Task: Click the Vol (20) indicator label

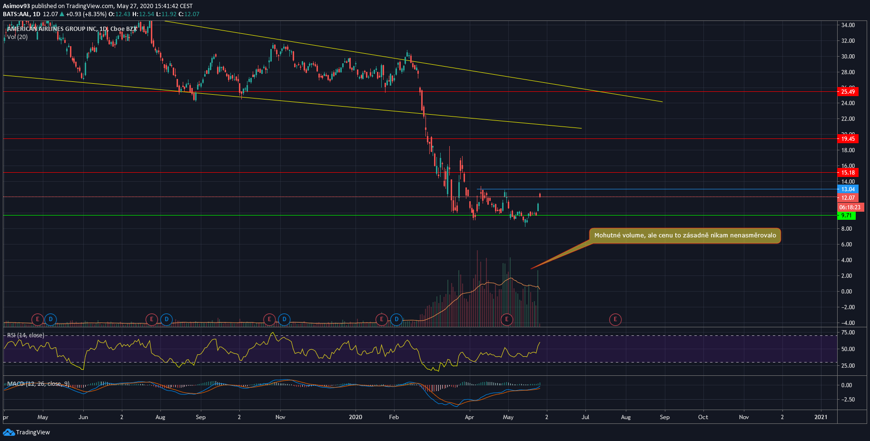Action: tap(17, 37)
